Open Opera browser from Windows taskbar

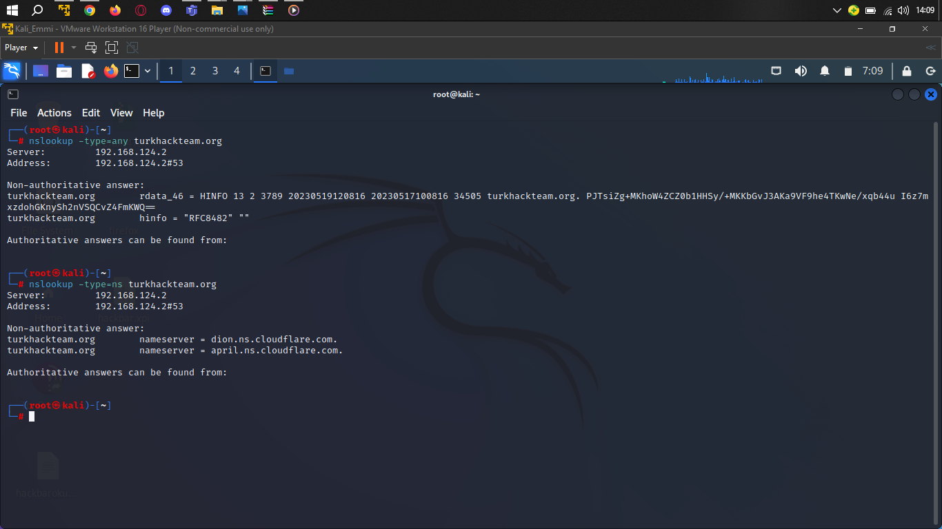click(x=141, y=10)
